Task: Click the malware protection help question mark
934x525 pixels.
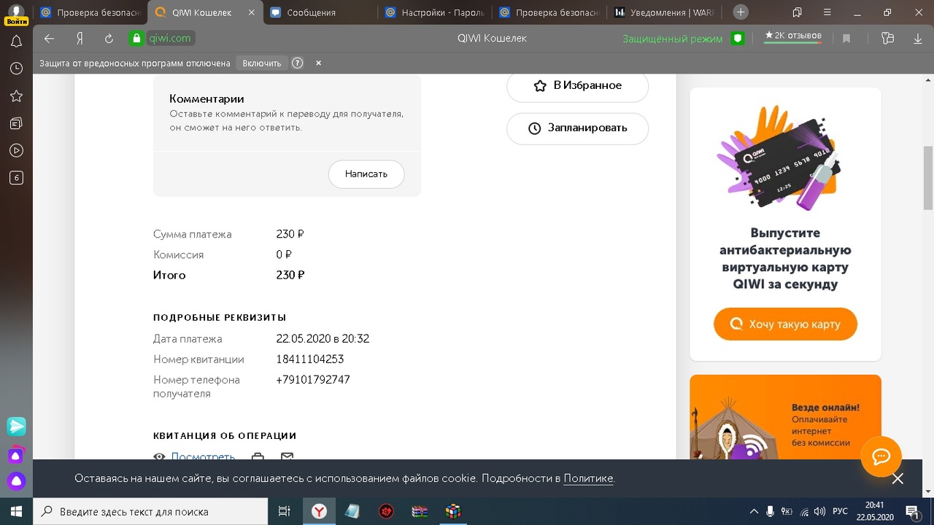Action: pyautogui.click(x=297, y=63)
